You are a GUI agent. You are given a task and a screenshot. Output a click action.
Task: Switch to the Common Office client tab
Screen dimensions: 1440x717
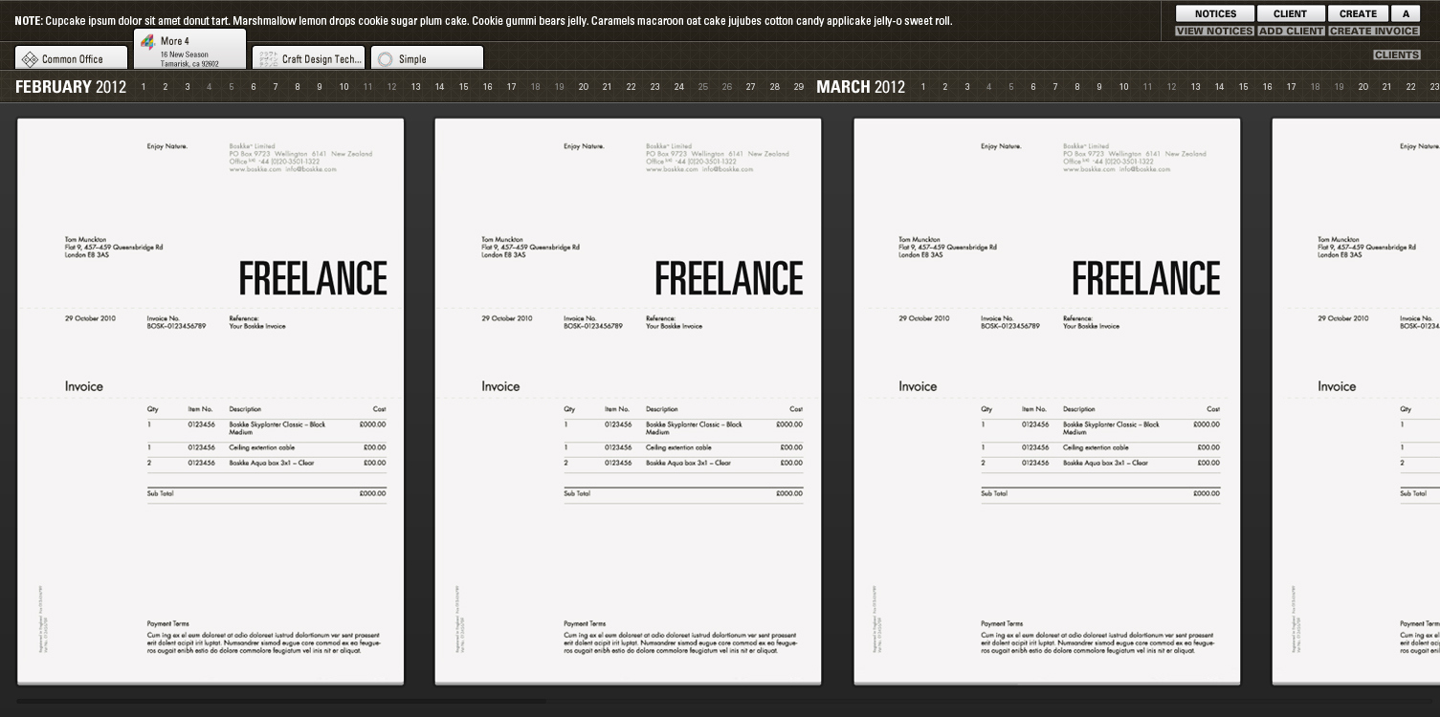coord(72,58)
